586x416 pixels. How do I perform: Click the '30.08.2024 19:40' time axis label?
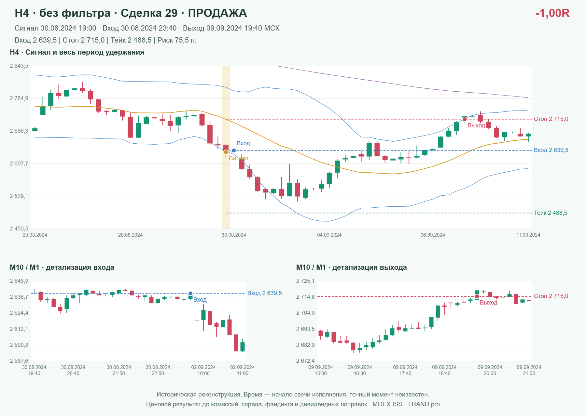point(34,370)
